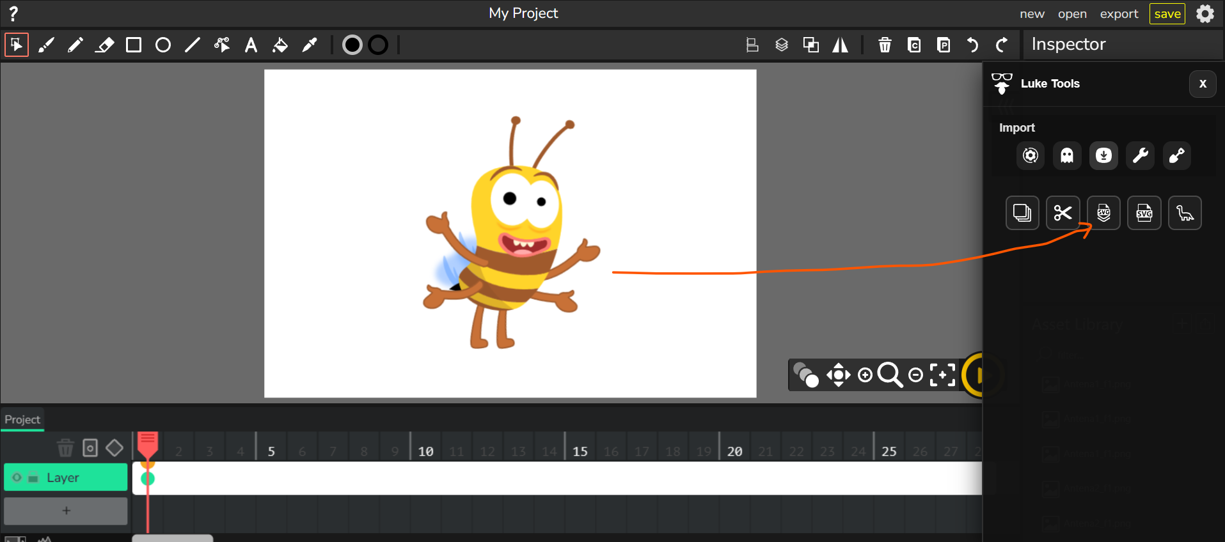1225x542 pixels.
Task: Toggle visibility of Layer
Action: pyautogui.click(x=17, y=477)
